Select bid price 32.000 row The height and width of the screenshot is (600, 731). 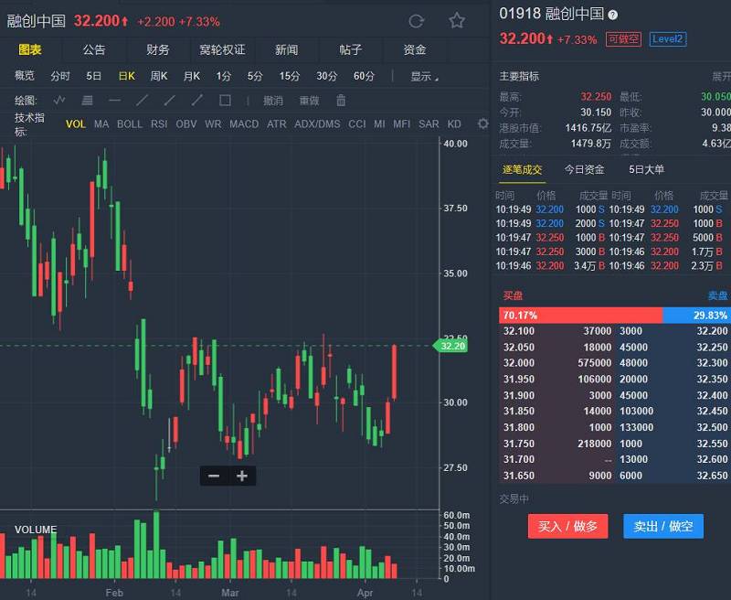click(556, 363)
